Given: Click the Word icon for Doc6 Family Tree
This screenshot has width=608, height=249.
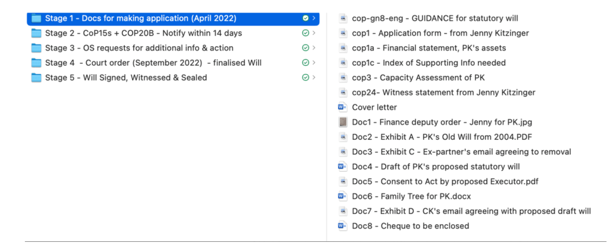Looking at the screenshot, I should pyautogui.click(x=342, y=196).
